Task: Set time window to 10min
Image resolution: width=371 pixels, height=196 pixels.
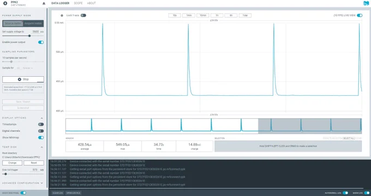Action: [203, 15]
